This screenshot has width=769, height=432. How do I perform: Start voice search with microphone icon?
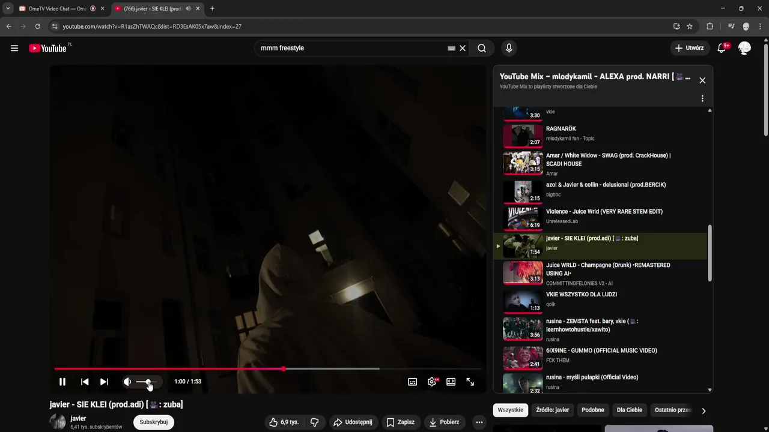[509, 48]
